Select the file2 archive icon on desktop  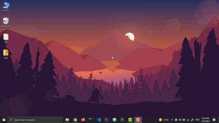pyautogui.click(x=6, y=54)
